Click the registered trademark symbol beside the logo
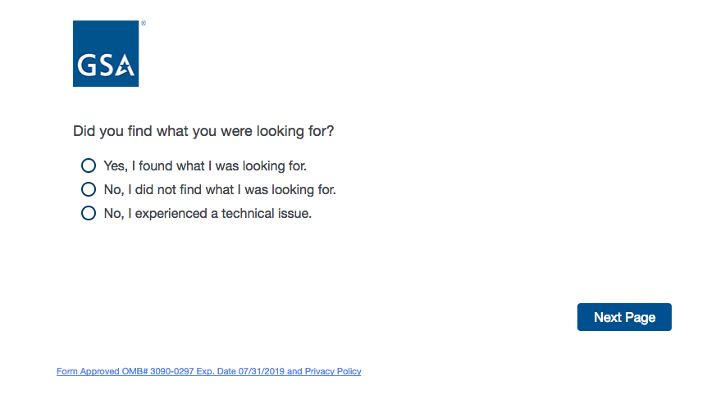716x417 pixels. (144, 24)
